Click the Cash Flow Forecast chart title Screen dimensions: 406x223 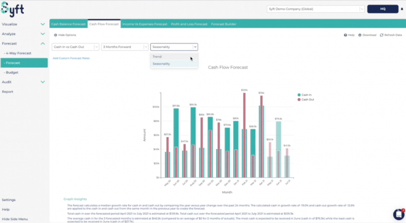(228, 67)
